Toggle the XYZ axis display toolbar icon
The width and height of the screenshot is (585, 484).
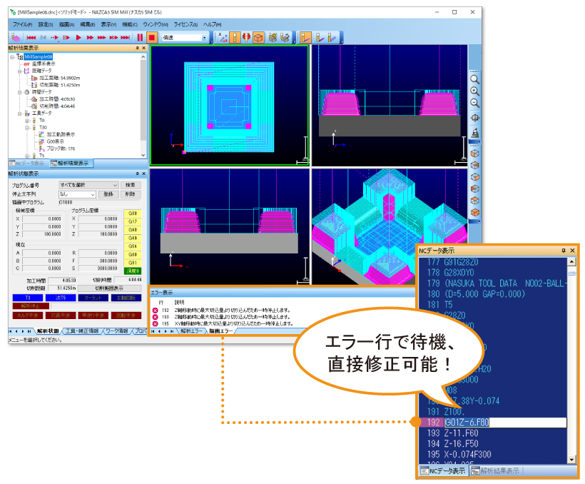pos(223,37)
